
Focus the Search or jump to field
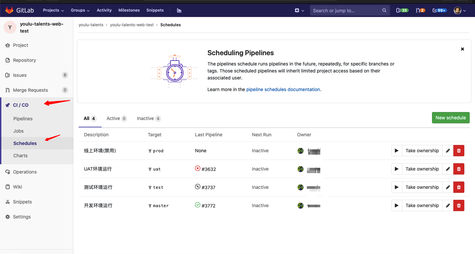[x=347, y=10]
